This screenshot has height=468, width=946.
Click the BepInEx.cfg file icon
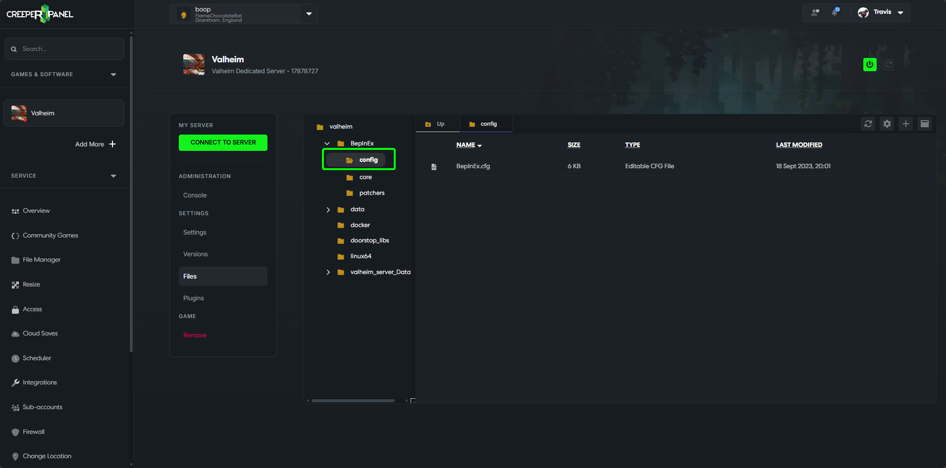click(434, 167)
